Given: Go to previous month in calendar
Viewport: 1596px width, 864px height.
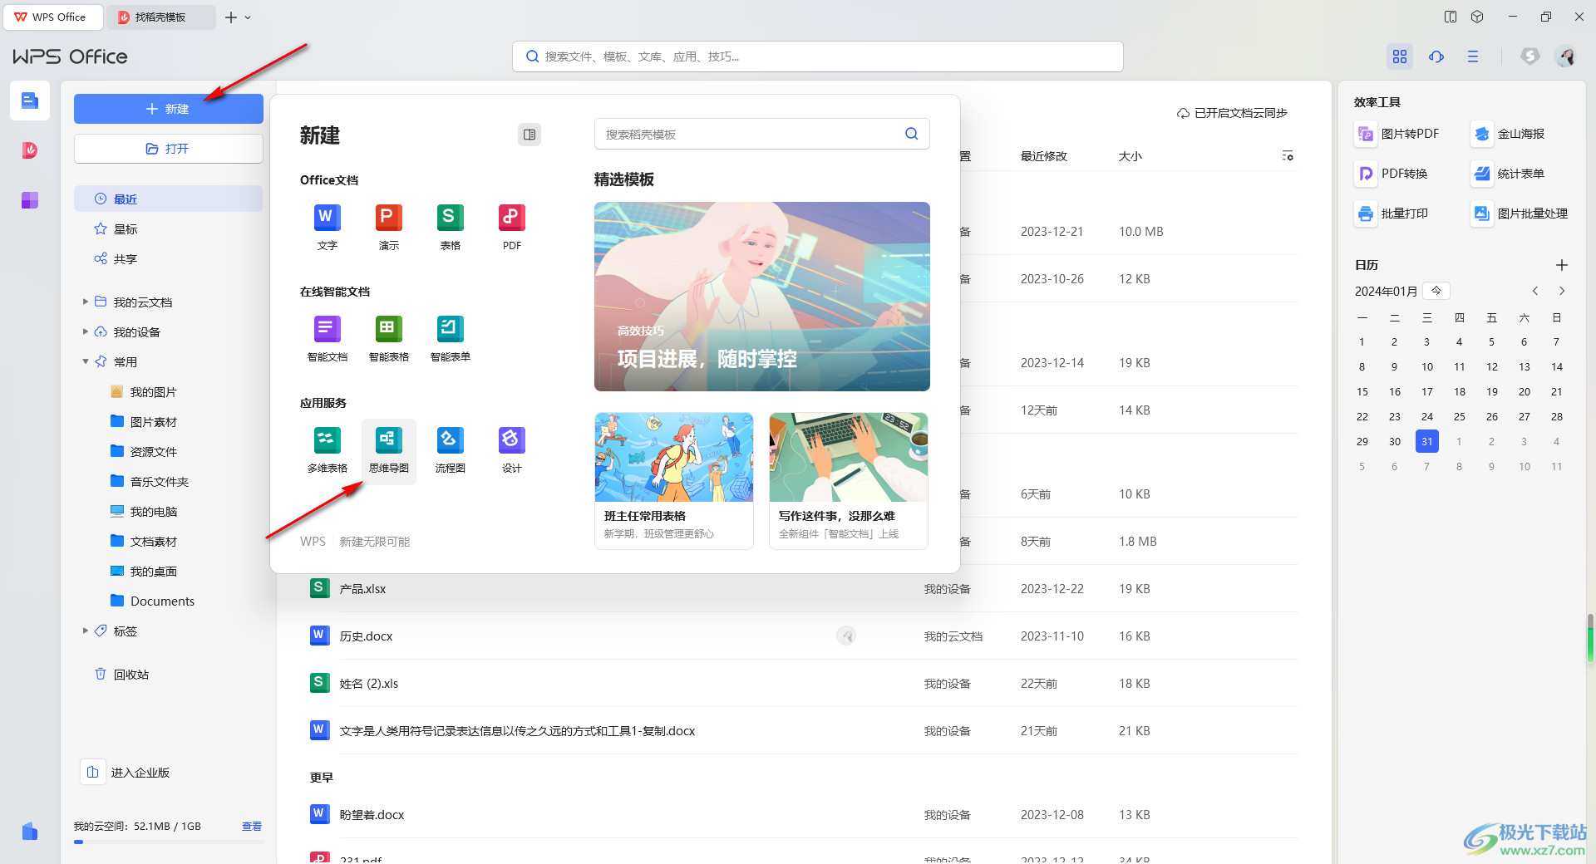Looking at the screenshot, I should [x=1535, y=291].
